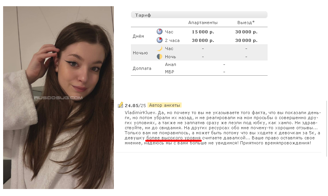The image size is (328, 196).
Task: Select the Апартаменты column header
Action: (203, 23)
